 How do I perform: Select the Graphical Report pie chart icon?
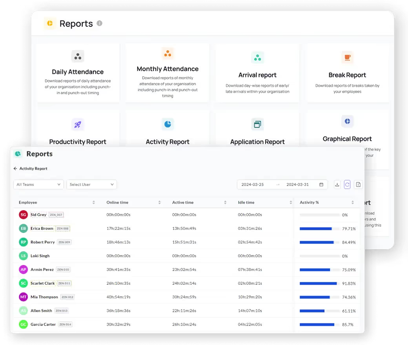click(347, 121)
